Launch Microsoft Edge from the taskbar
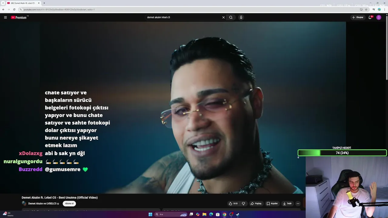388x218 pixels. click(211, 214)
